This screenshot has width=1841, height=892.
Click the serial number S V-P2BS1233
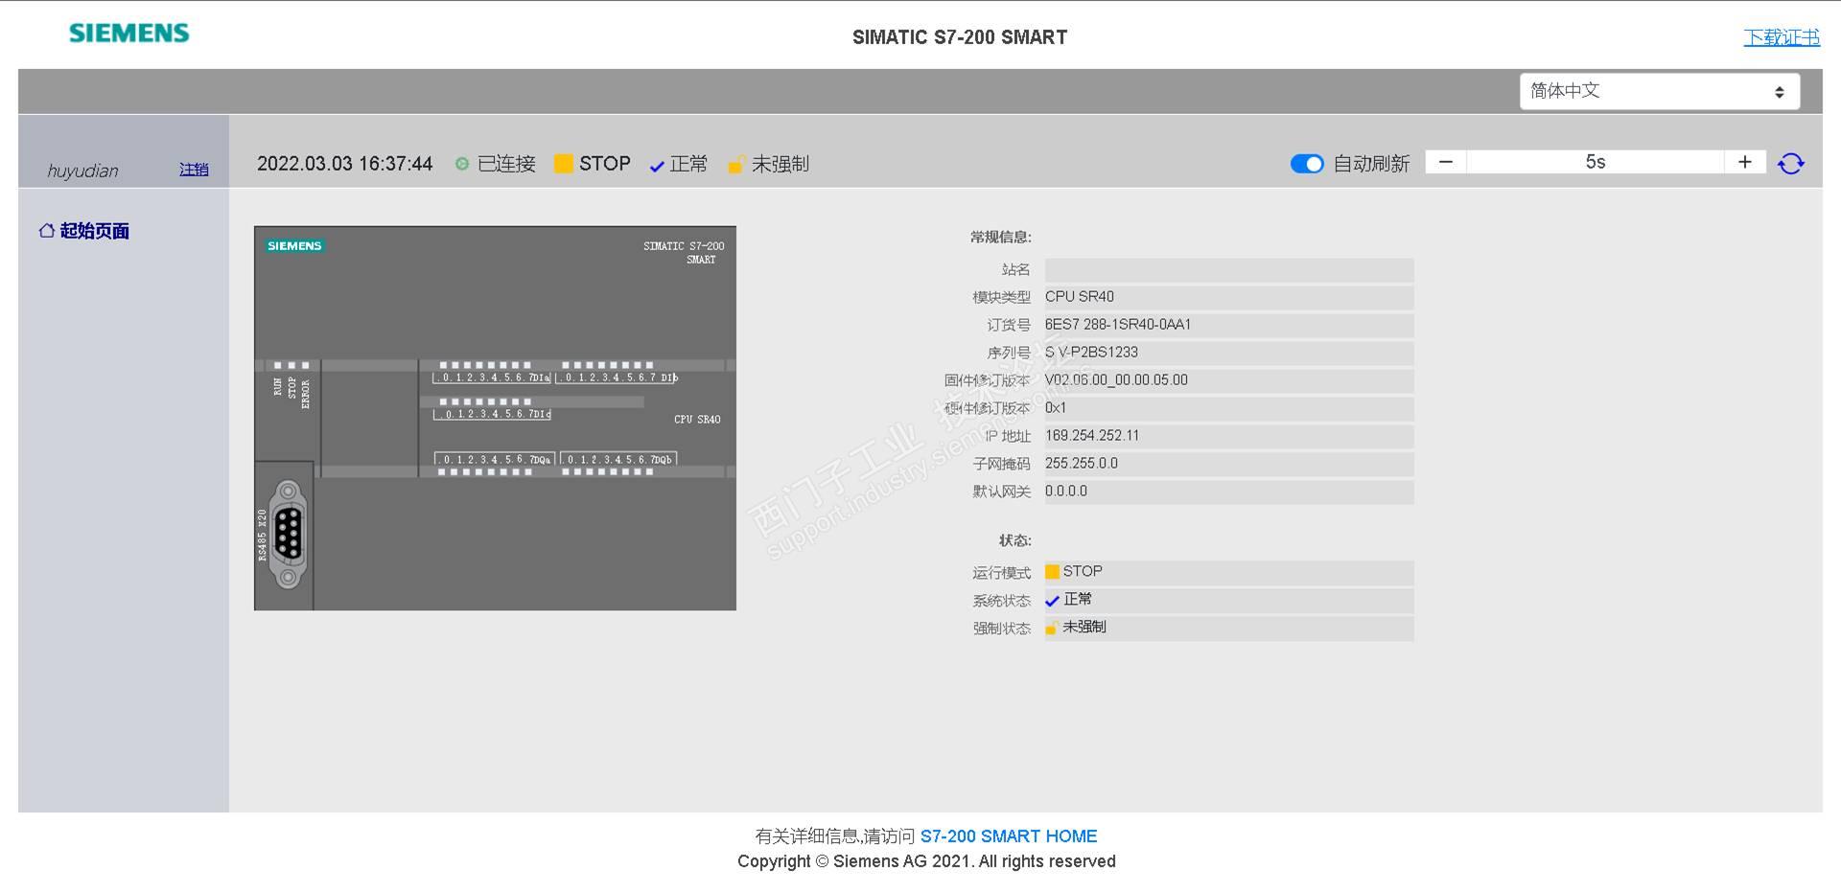pyautogui.click(x=1091, y=353)
